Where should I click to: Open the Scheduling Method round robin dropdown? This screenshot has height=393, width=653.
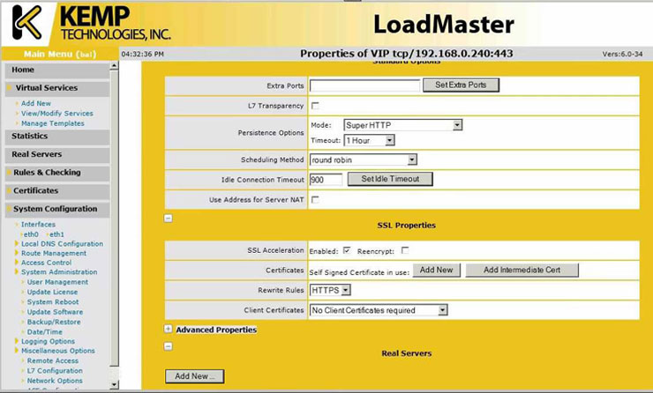coord(364,159)
